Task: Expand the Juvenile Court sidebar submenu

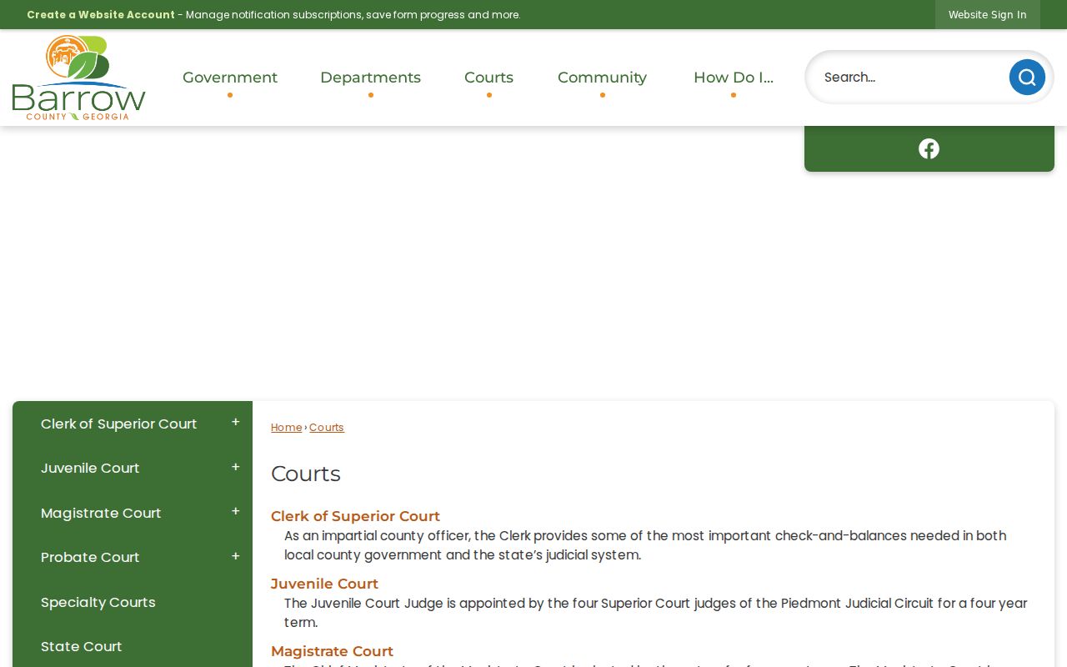Action: pos(236,468)
